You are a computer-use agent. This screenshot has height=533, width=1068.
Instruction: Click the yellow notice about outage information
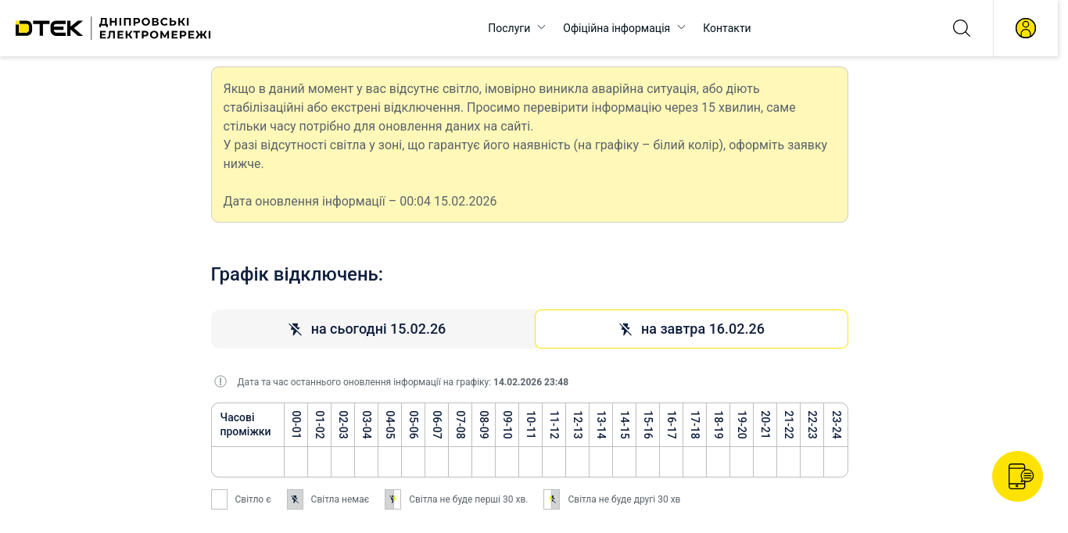pyautogui.click(x=529, y=145)
